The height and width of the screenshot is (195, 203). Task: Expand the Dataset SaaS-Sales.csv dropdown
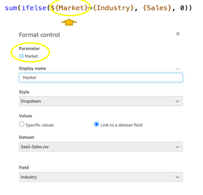[101, 147]
